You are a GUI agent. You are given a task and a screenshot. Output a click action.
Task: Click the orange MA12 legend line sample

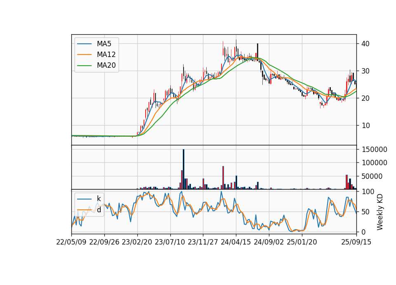84,55
